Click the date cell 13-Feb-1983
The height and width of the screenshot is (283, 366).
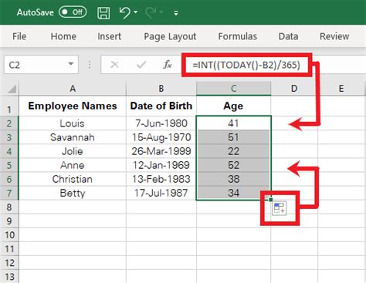pyautogui.click(x=161, y=179)
